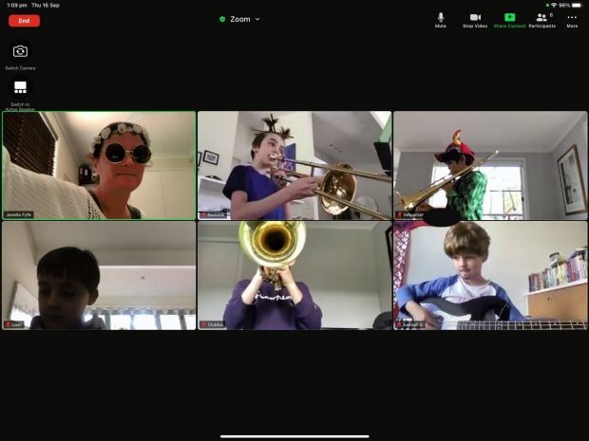Screen dimensions: 589x441
Task: Tap the Wi-Fi status icon
Action: (x=554, y=5)
